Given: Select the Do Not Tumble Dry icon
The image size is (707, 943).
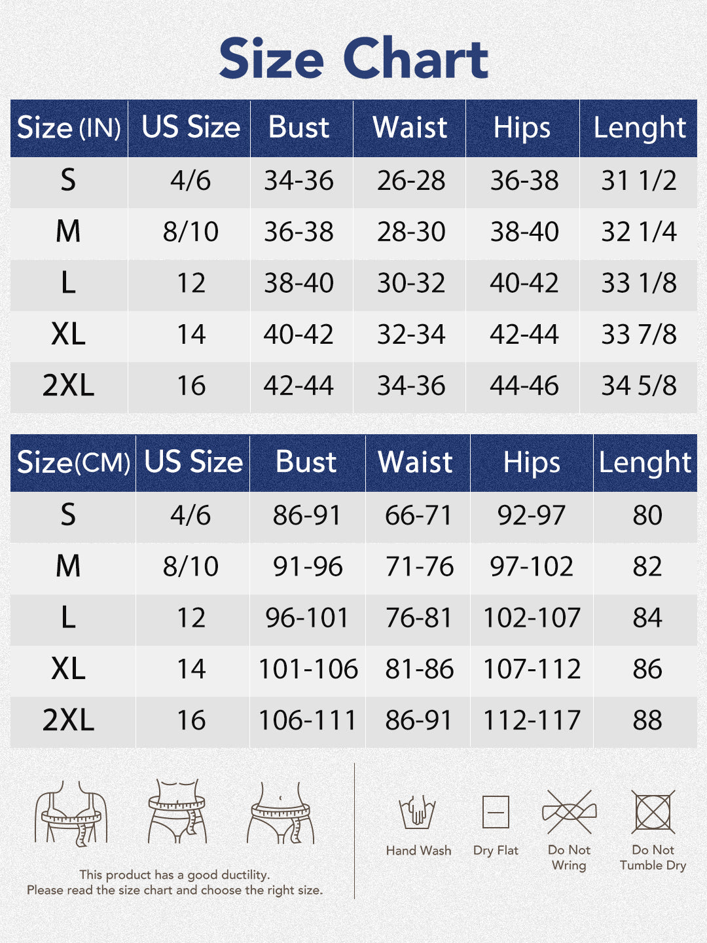Looking at the screenshot, I should (x=653, y=812).
